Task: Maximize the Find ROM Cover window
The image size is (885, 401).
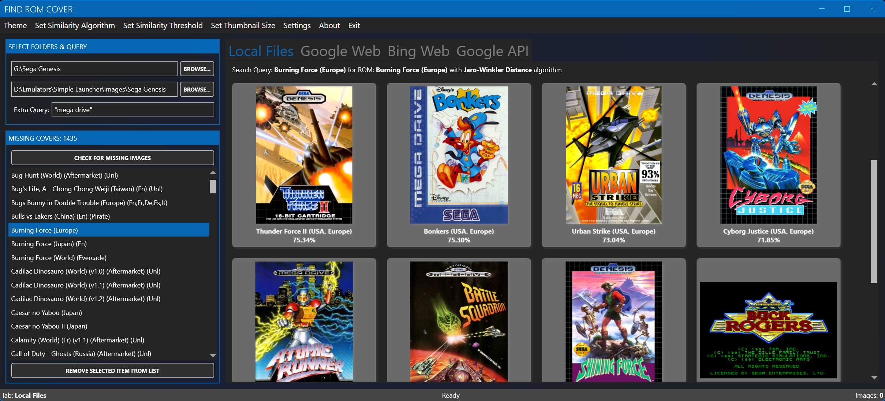Action: click(x=847, y=9)
